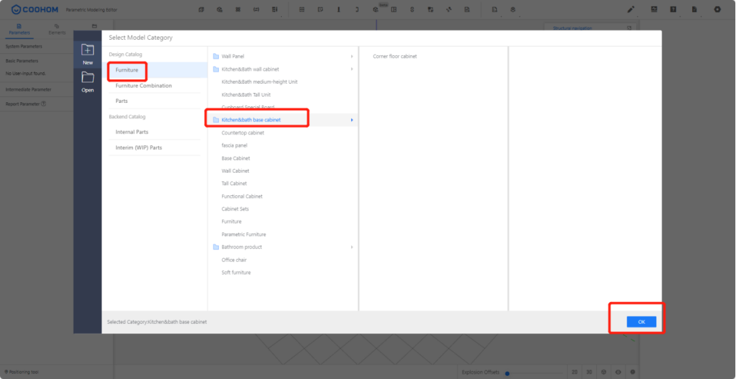Choose Kitchen&Bath wall cabinet folder
The image size is (736, 379).
(x=250, y=69)
